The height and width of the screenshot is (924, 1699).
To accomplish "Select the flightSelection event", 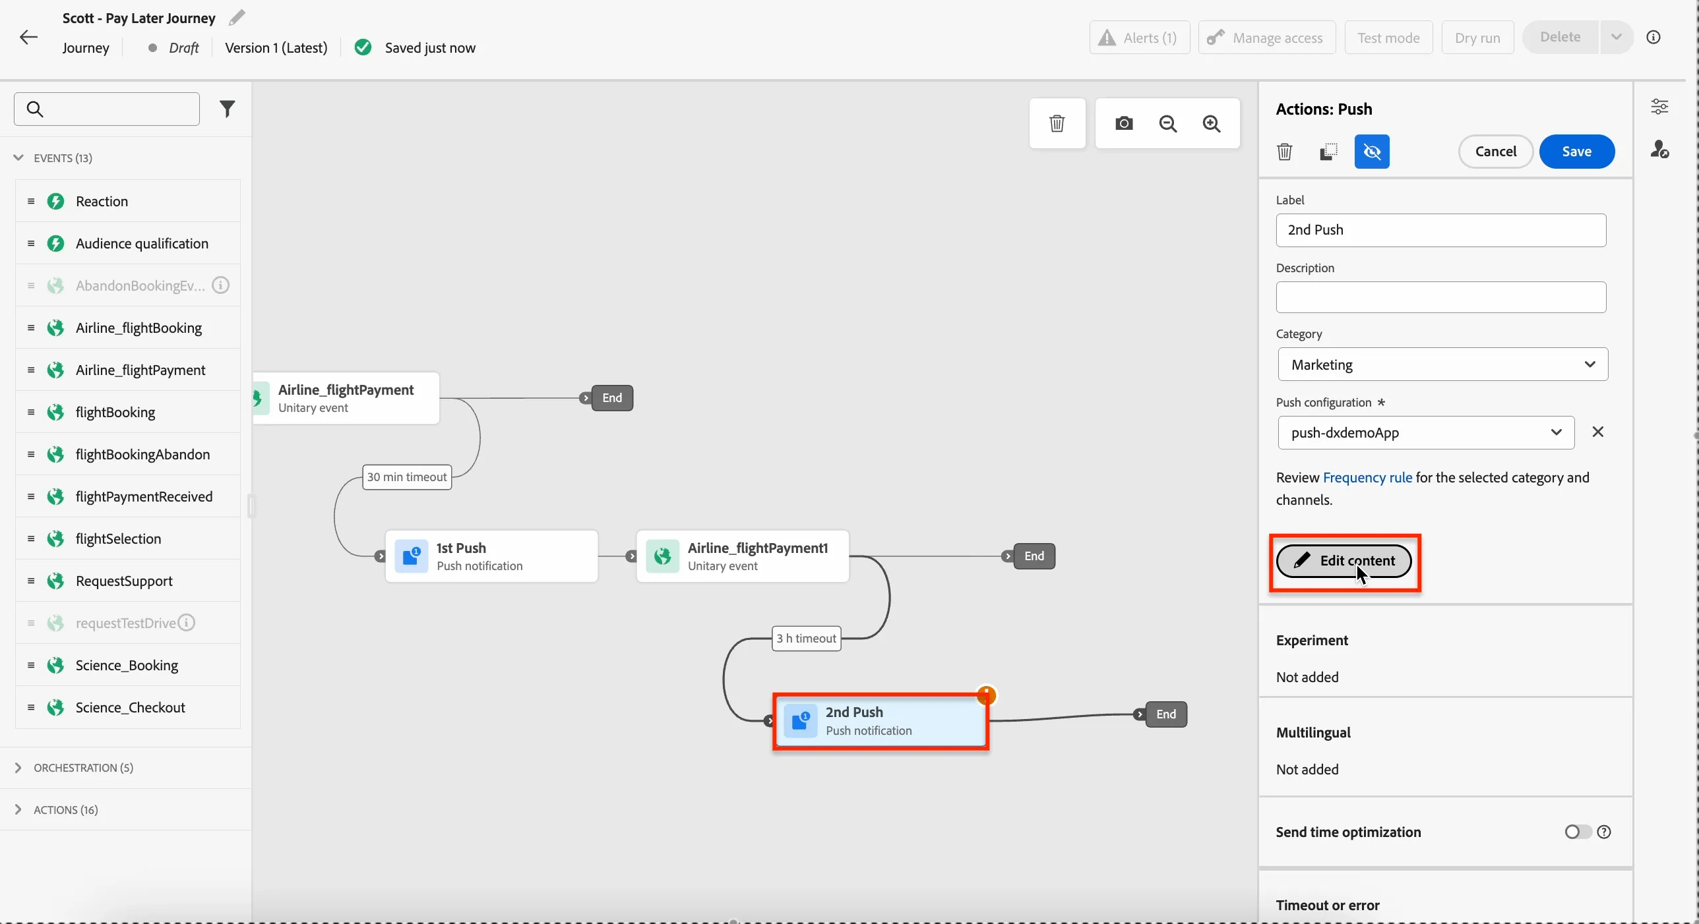I will [128, 538].
